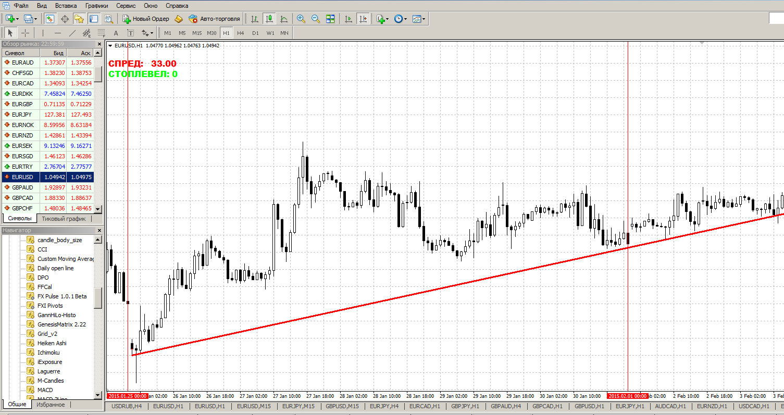The height and width of the screenshot is (415, 784).
Task: Sort Market Watch by Символ column header
Action: tap(20, 53)
